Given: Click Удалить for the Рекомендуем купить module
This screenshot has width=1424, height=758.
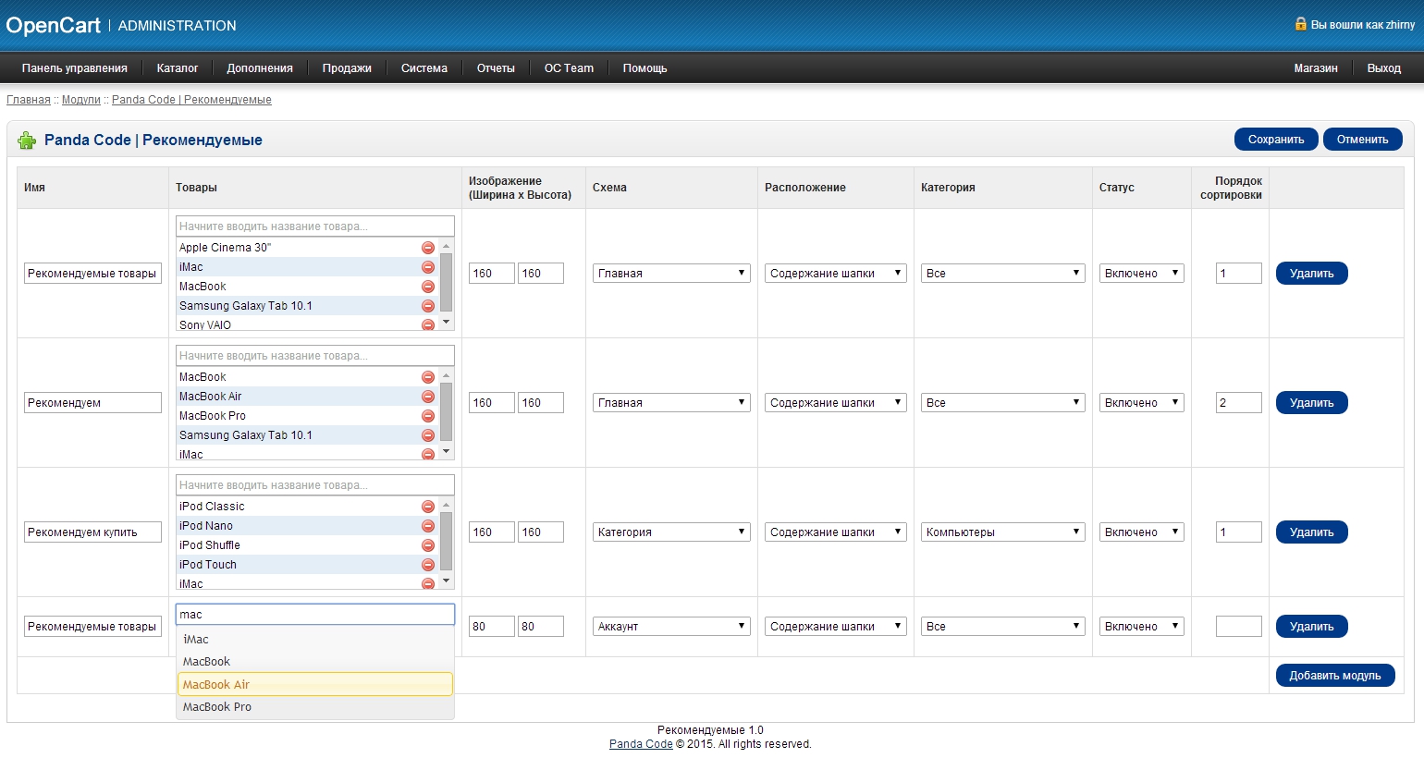Looking at the screenshot, I should 1312,532.
